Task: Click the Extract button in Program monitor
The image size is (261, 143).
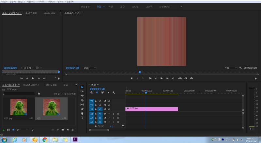Action: point(186,78)
